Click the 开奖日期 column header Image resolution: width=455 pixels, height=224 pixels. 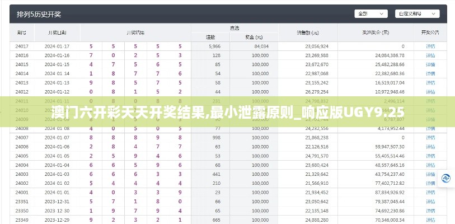tap(57, 32)
